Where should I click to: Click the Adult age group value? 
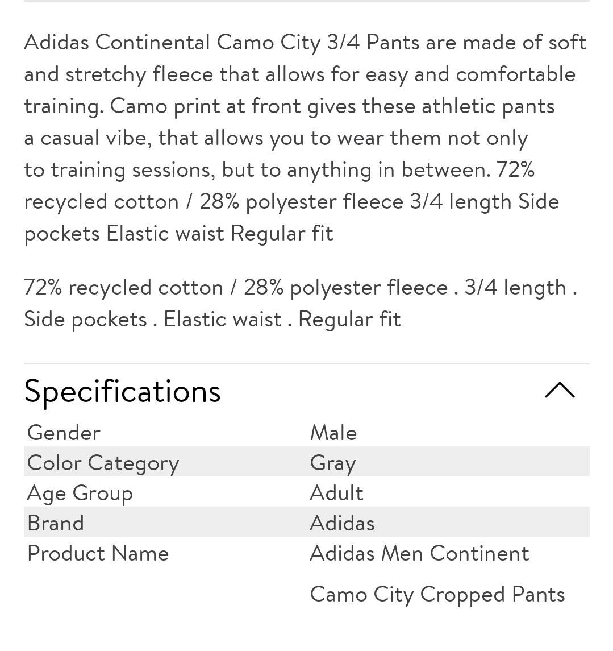click(336, 493)
